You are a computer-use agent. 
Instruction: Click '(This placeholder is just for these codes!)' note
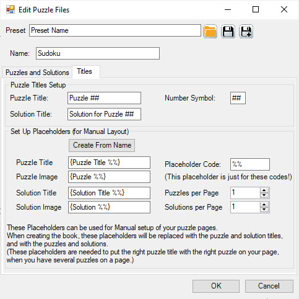pos(228,177)
